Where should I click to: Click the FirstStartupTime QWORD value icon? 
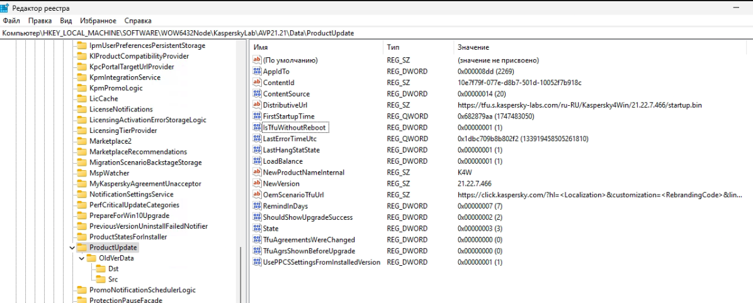coord(257,116)
